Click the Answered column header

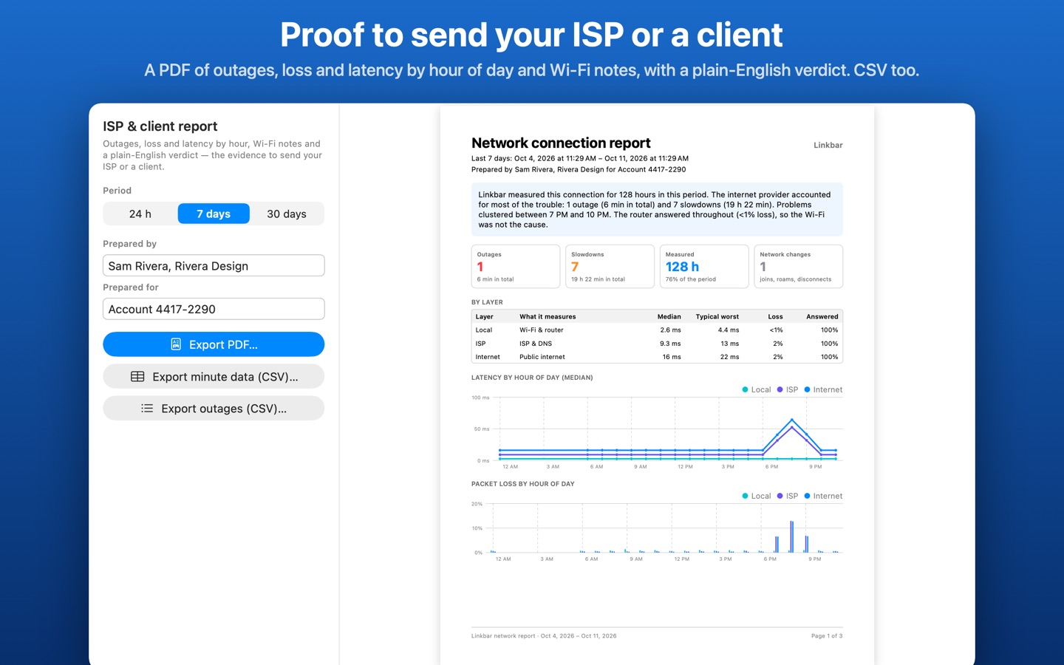pos(822,317)
